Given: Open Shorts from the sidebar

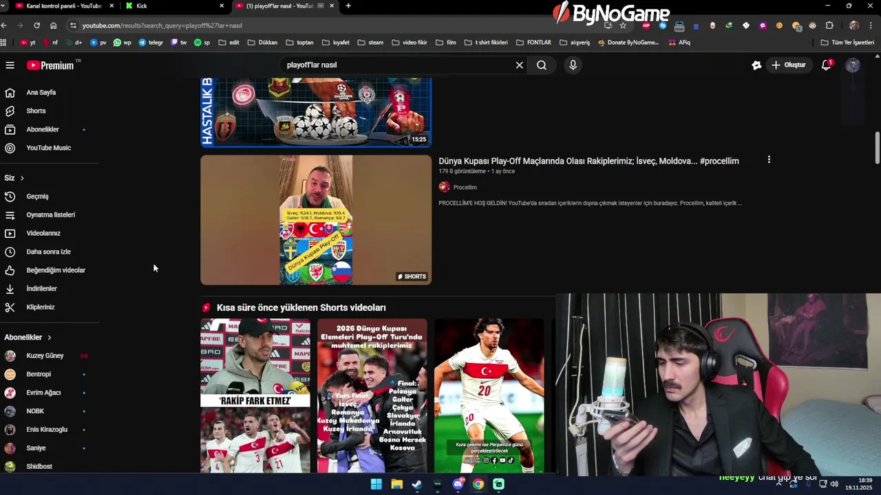Looking at the screenshot, I should pyautogui.click(x=36, y=111).
